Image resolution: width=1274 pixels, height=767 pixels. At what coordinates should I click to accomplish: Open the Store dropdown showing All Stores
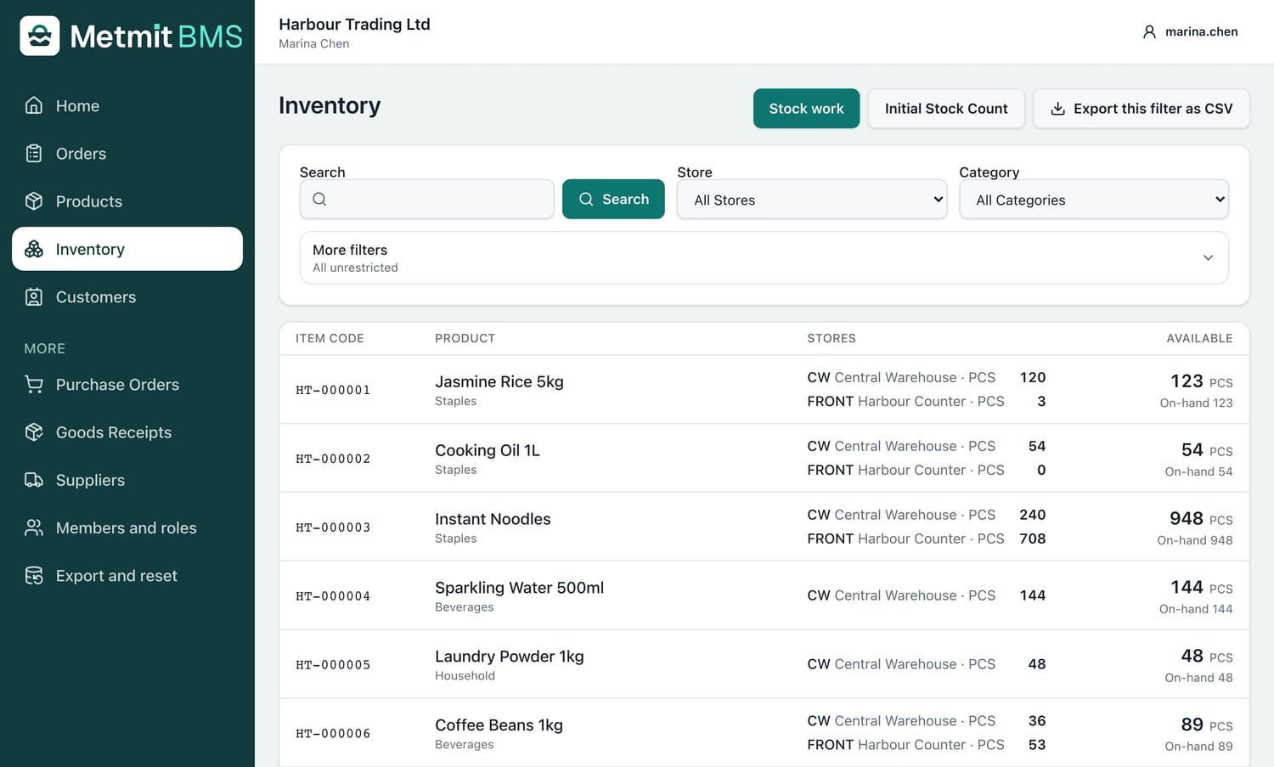tap(812, 200)
